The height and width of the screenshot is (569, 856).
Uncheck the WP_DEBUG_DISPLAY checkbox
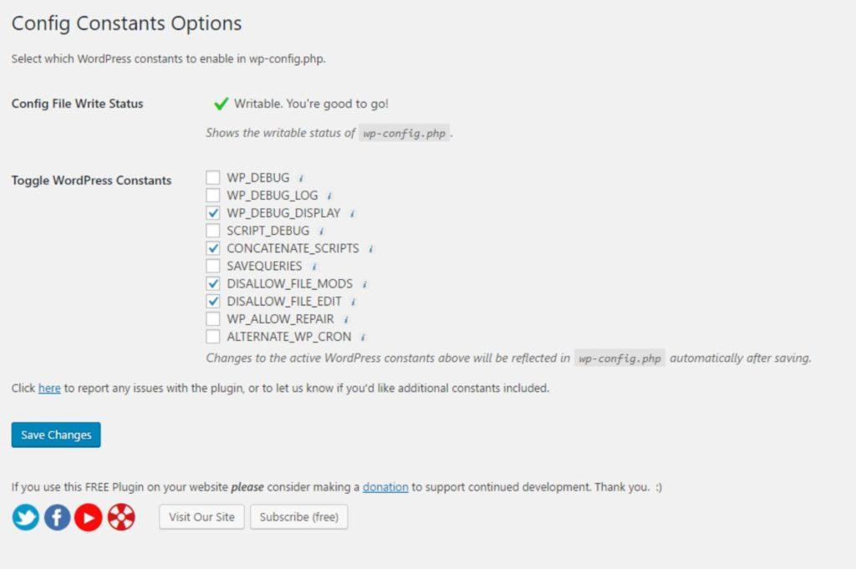coord(213,213)
